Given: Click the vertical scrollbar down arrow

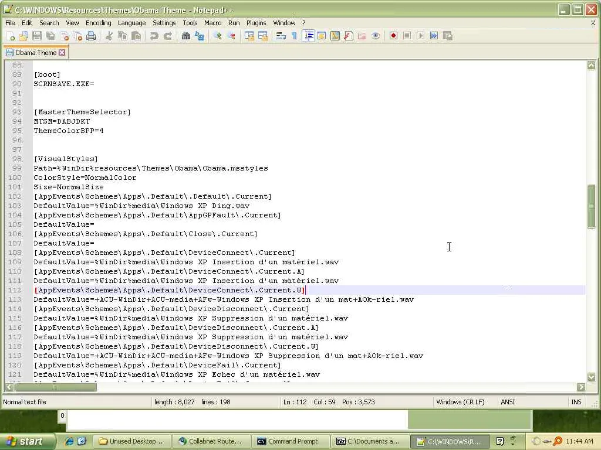Looking at the screenshot, I should pyautogui.click(x=591, y=377).
